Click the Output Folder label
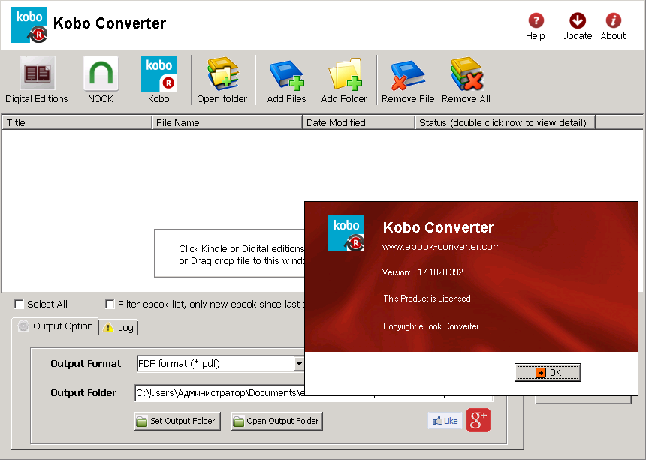646x460 pixels. [83, 393]
